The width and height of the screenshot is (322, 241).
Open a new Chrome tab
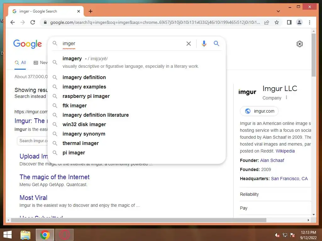coord(91,11)
